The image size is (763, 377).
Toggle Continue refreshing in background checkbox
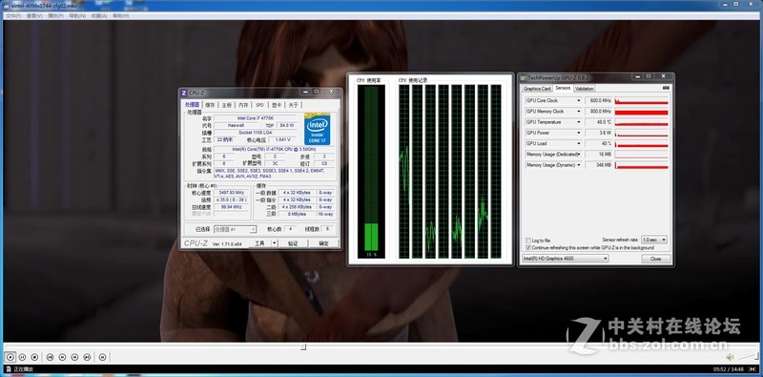(x=528, y=248)
